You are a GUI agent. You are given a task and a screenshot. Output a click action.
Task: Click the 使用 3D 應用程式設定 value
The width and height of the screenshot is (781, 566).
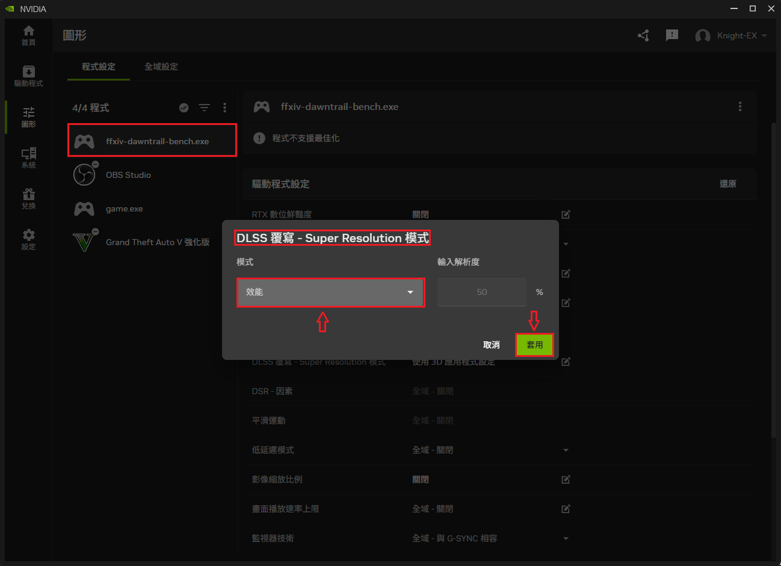(453, 362)
